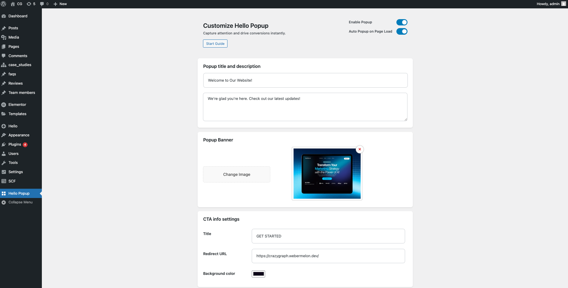This screenshot has height=288, width=568.
Task: Click the Comments bubble icon in sidebar
Action: pos(4,56)
